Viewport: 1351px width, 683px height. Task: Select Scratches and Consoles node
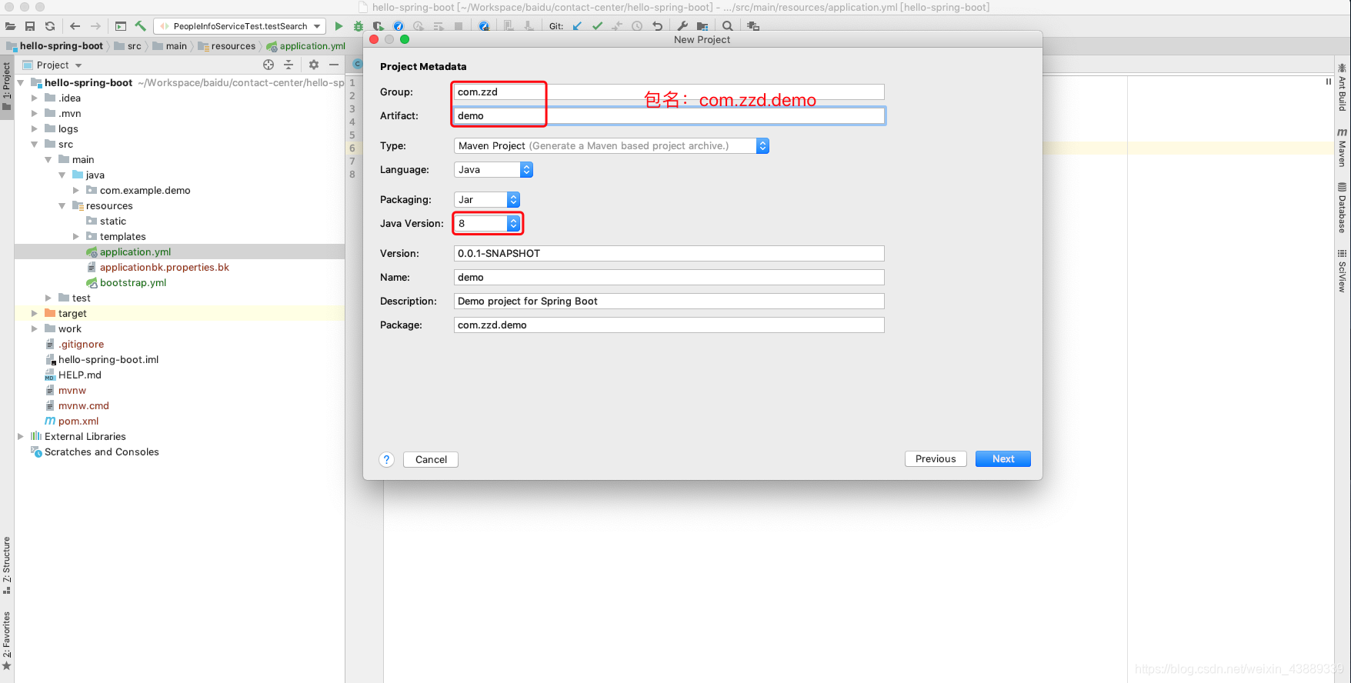[x=102, y=451]
